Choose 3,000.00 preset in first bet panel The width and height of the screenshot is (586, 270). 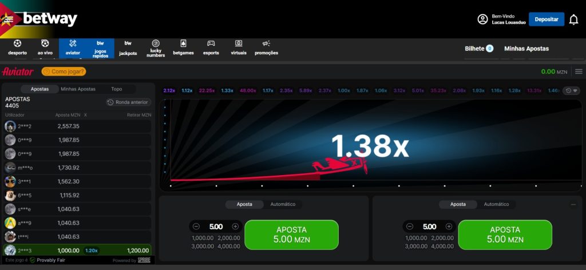(x=203, y=247)
